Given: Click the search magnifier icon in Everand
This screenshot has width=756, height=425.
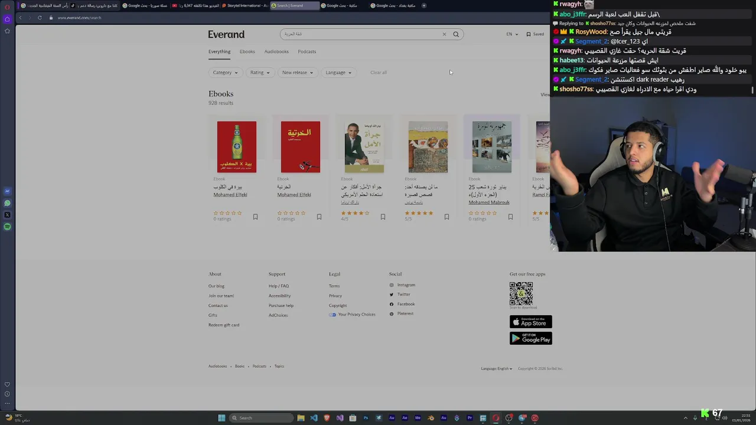Looking at the screenshot, I should (456, 34).
